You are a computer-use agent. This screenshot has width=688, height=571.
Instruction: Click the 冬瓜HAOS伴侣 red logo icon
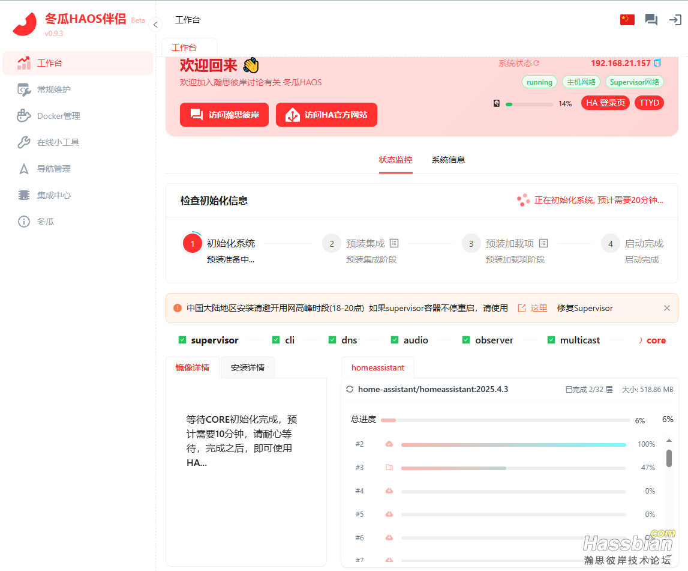pyautogui.click(x=25, y=24)
